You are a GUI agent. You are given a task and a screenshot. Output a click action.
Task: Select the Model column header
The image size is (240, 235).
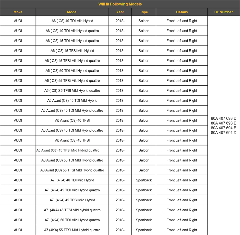(x=72, y=12)
